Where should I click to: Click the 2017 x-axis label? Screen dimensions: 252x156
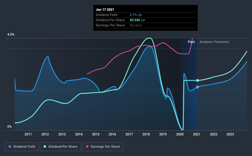[129, 134]
